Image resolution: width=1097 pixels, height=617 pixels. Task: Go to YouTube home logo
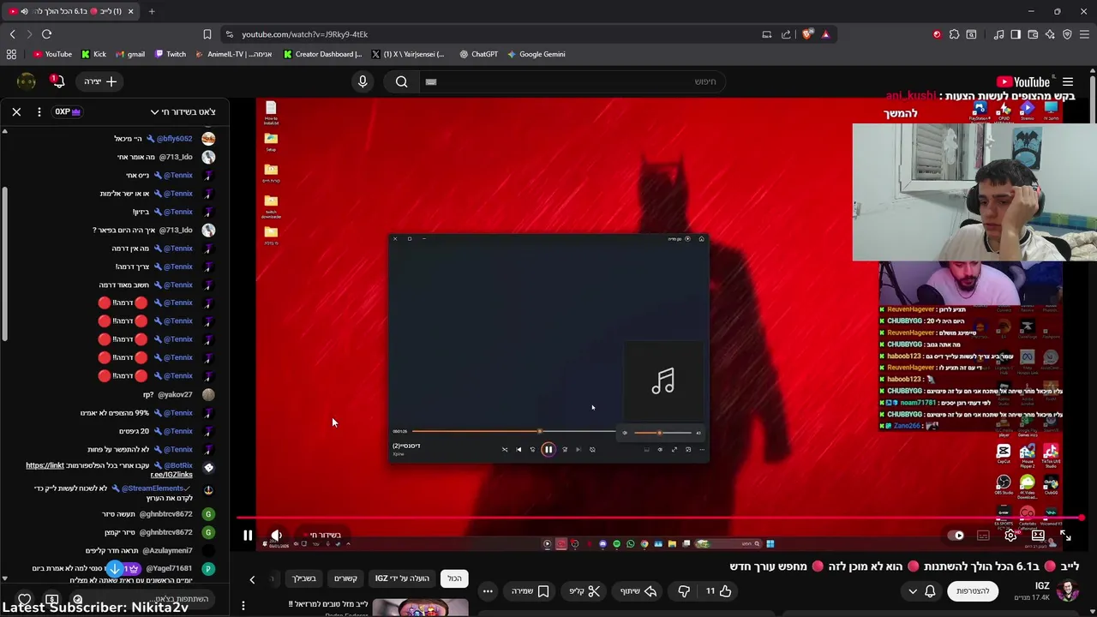click(x=1023, y=82)
